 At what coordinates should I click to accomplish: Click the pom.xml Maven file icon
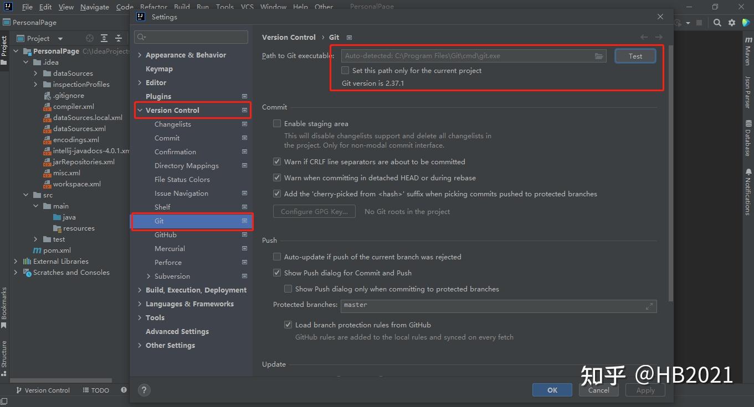pyautogui.click(x=38, y=251)
